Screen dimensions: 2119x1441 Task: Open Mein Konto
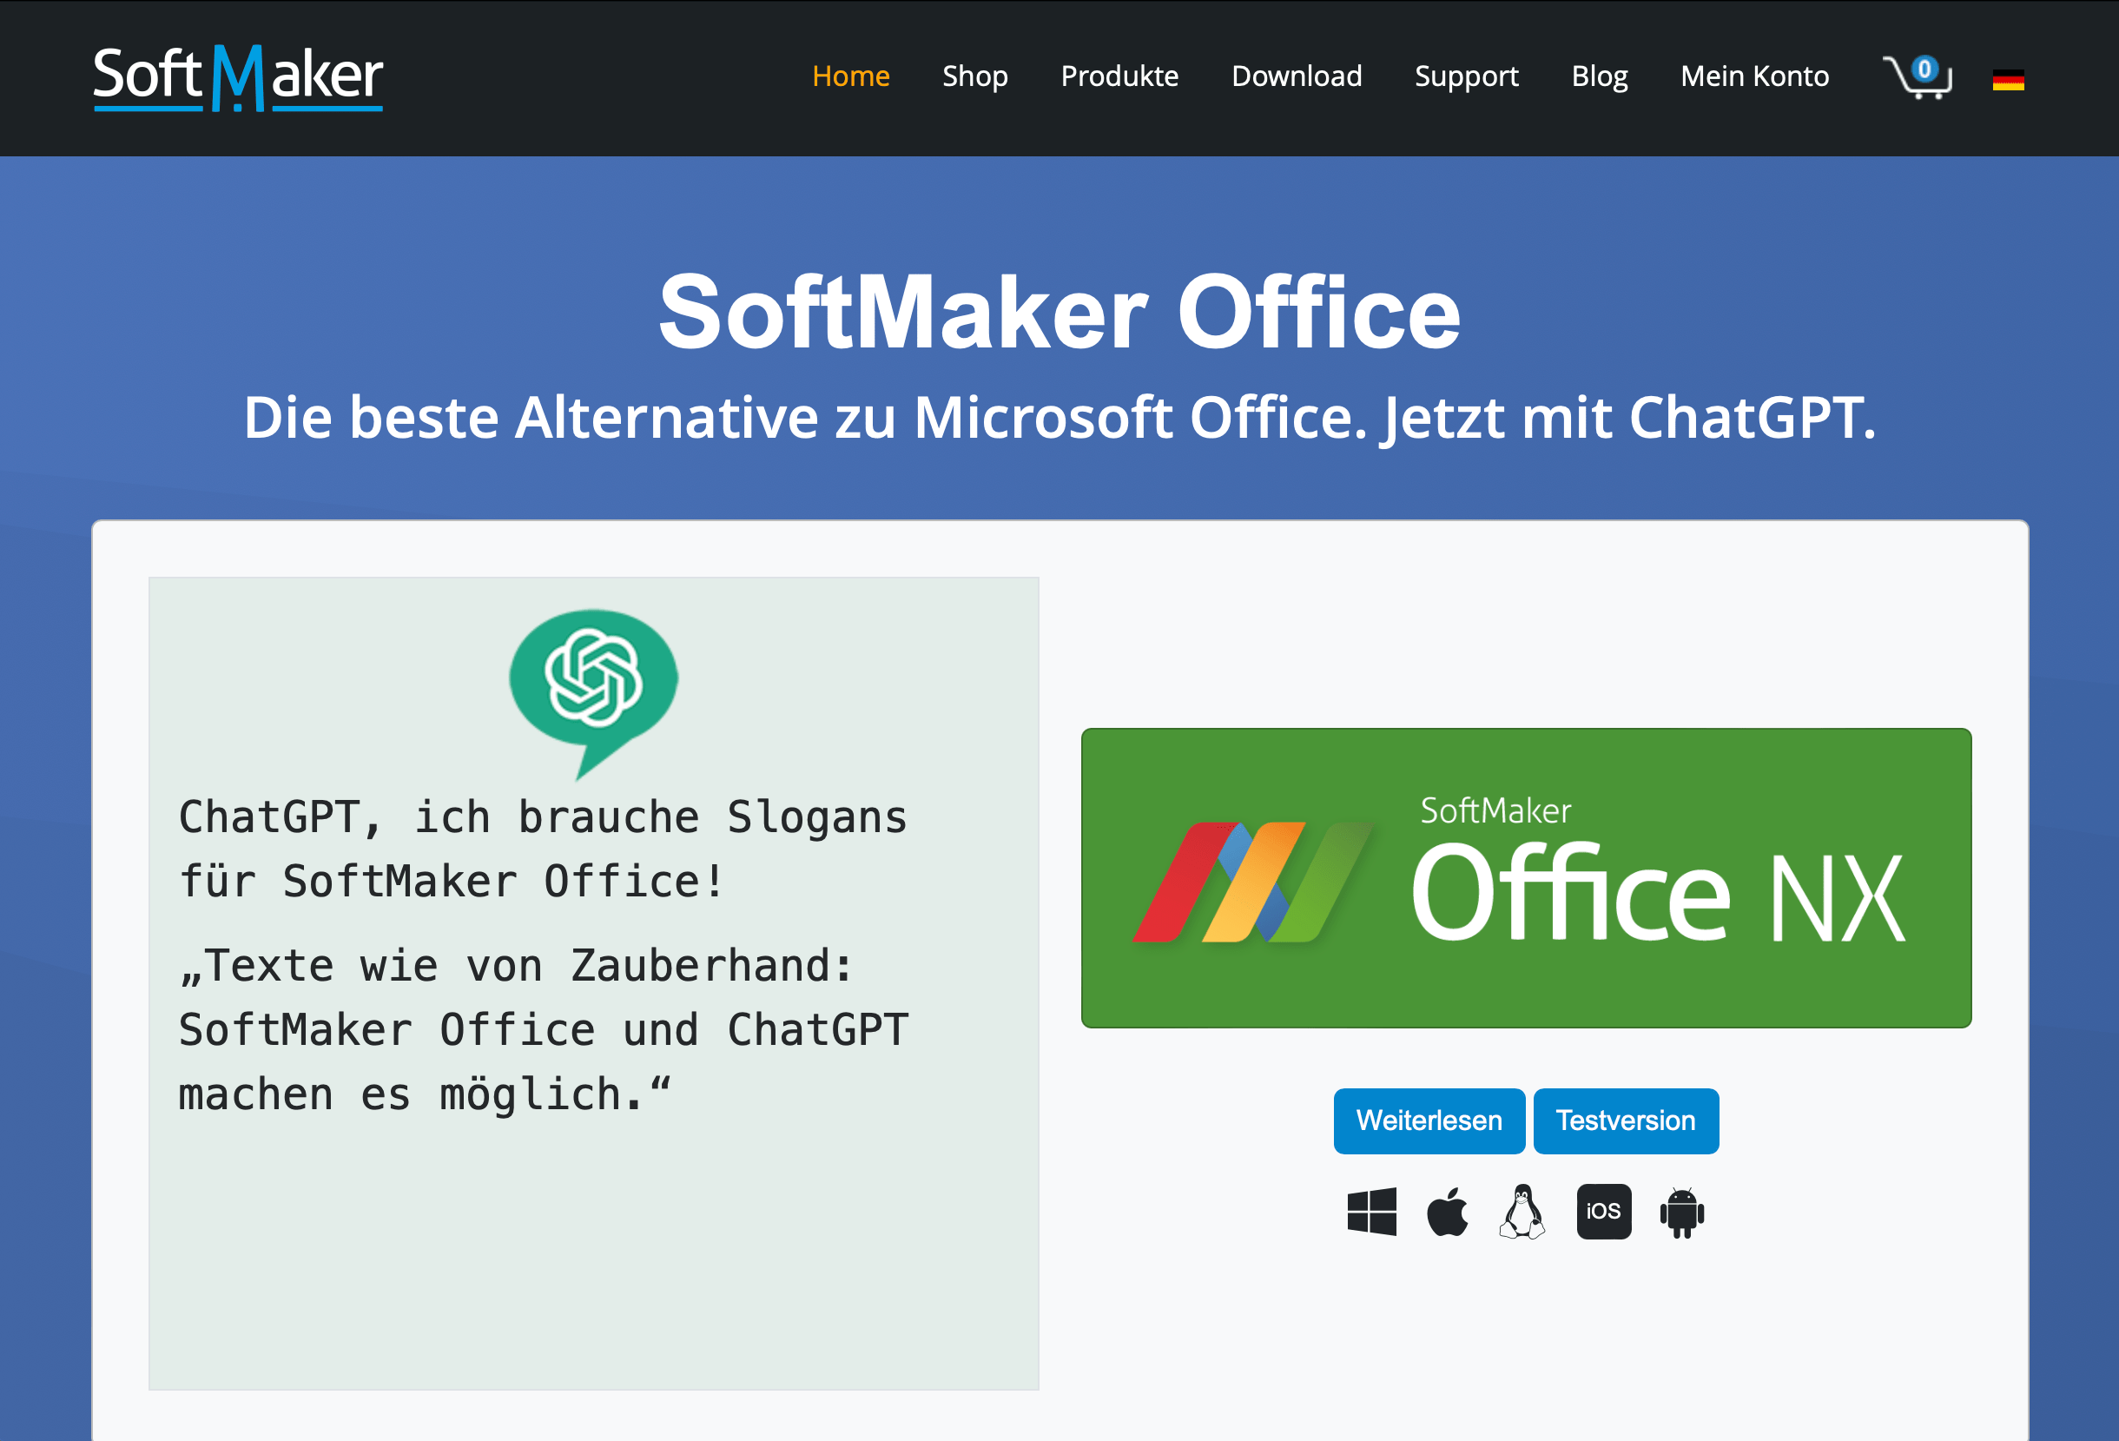tap(1754, 76)
